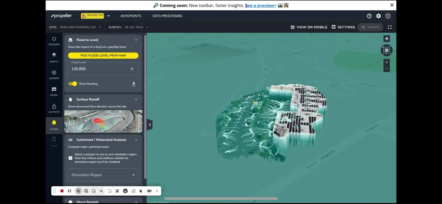Image resolution: width=442 pixels, height=204 pixels.
Task: Open the Crew panel in the sidebar
Action: pyautogui.click(x=54, y=142)
